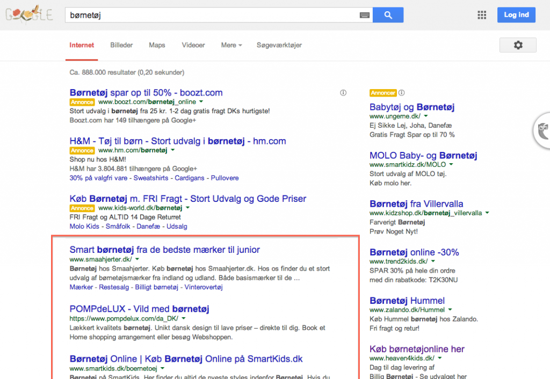Expand the Mere dropdown menu

click(x=231, y=45)
